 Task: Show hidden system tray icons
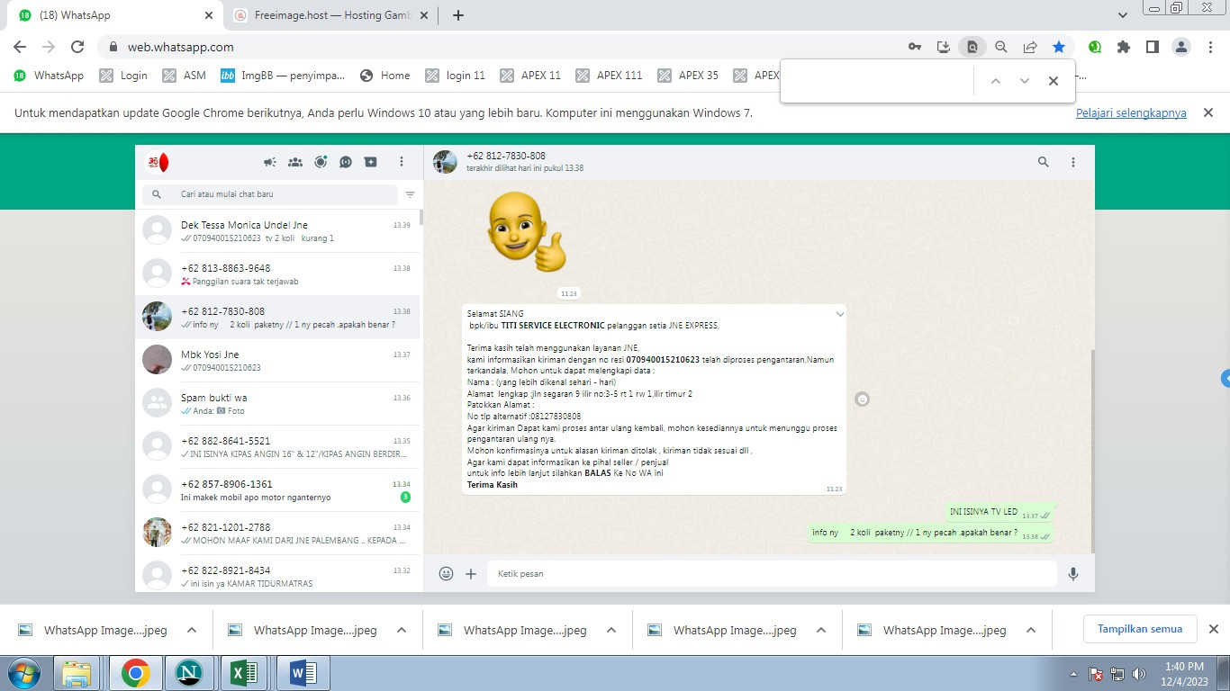(x=1073, y=674)
